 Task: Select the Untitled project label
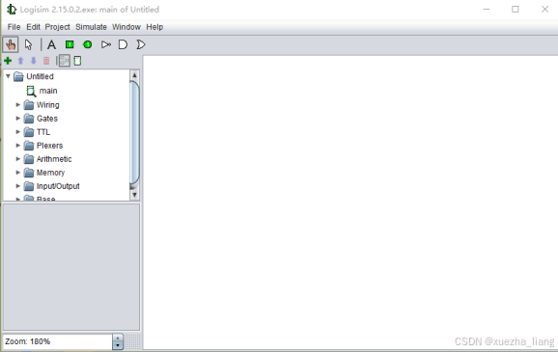pyautogui.click(x=40, y=76)
